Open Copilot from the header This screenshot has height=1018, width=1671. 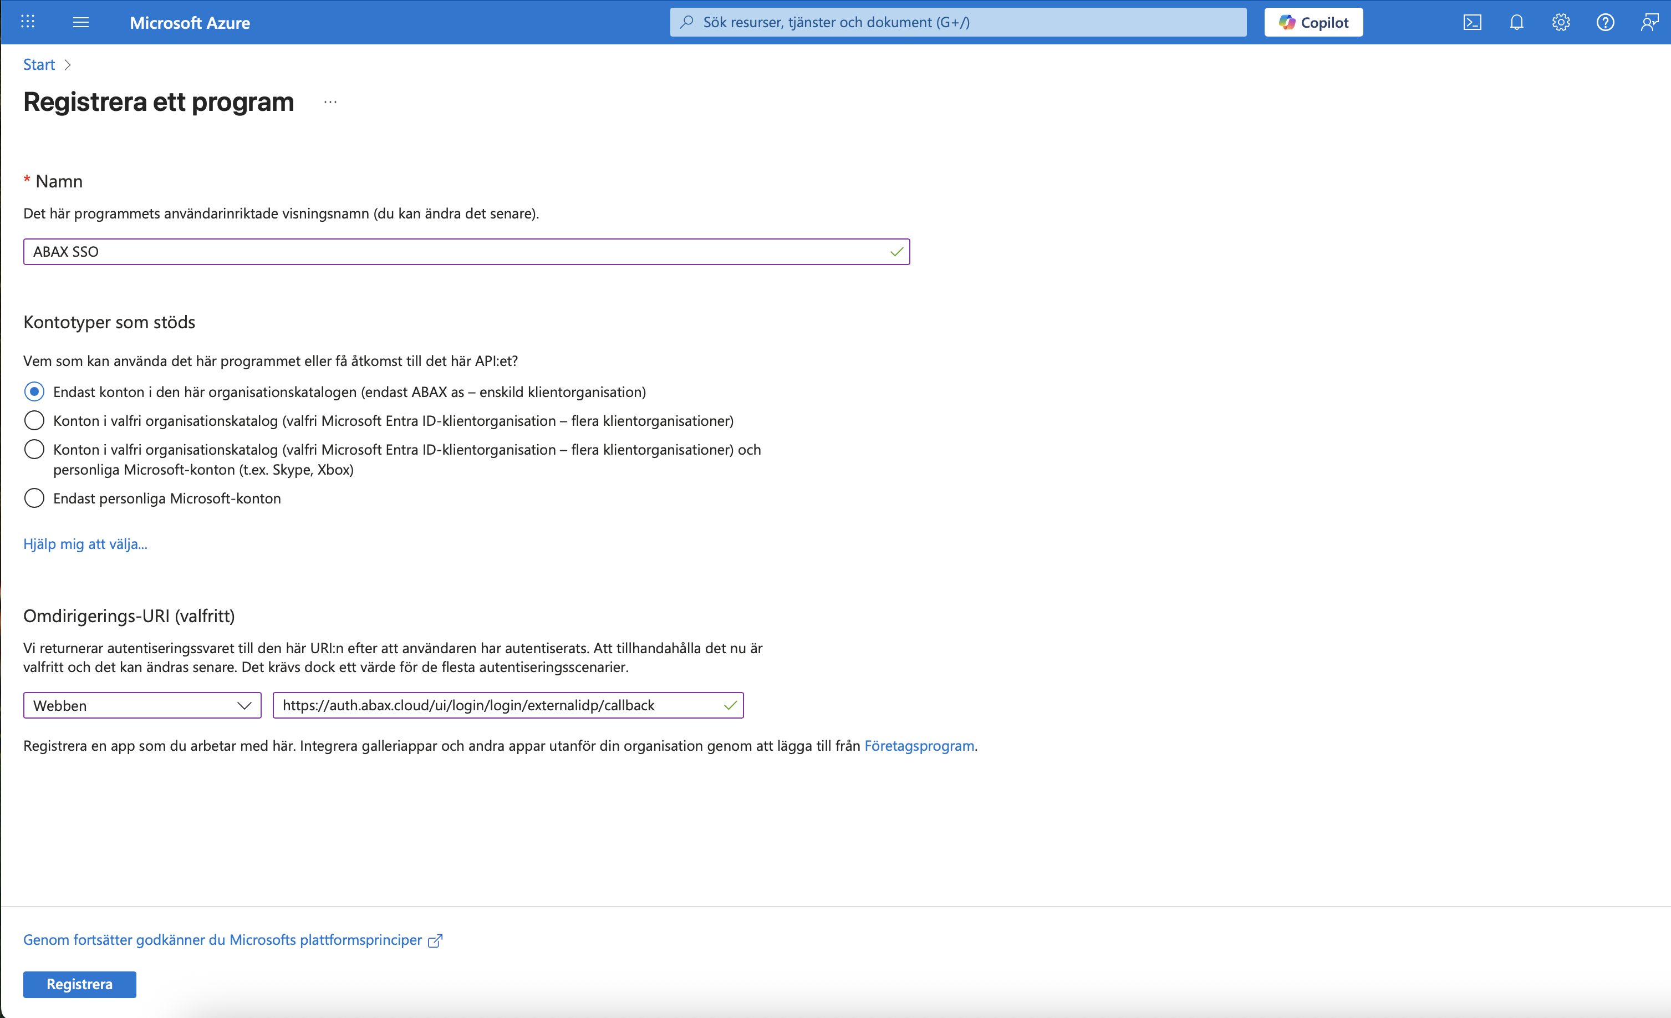click(1313, 22)
